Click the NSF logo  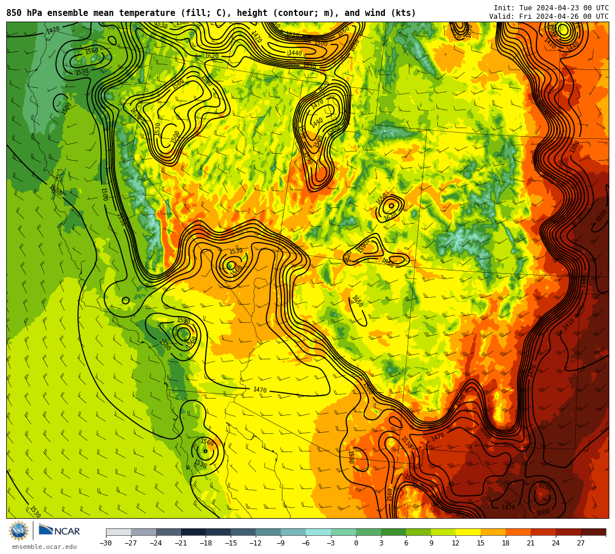tap(19, 531)
